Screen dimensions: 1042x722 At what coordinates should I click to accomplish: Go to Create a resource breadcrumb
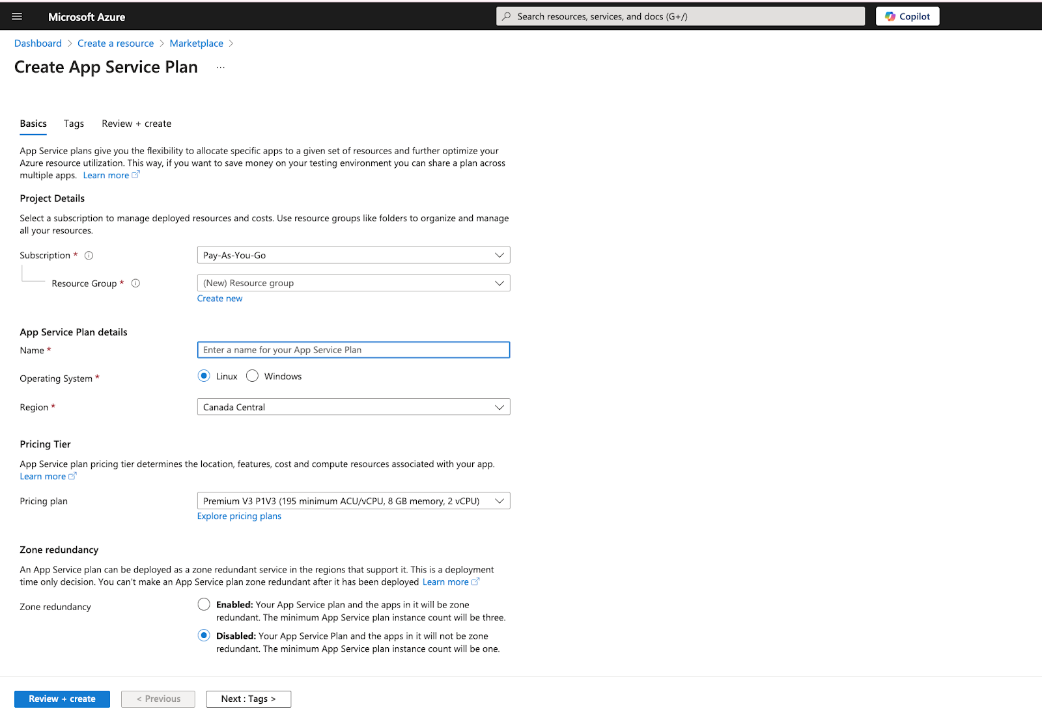[115, 44]
